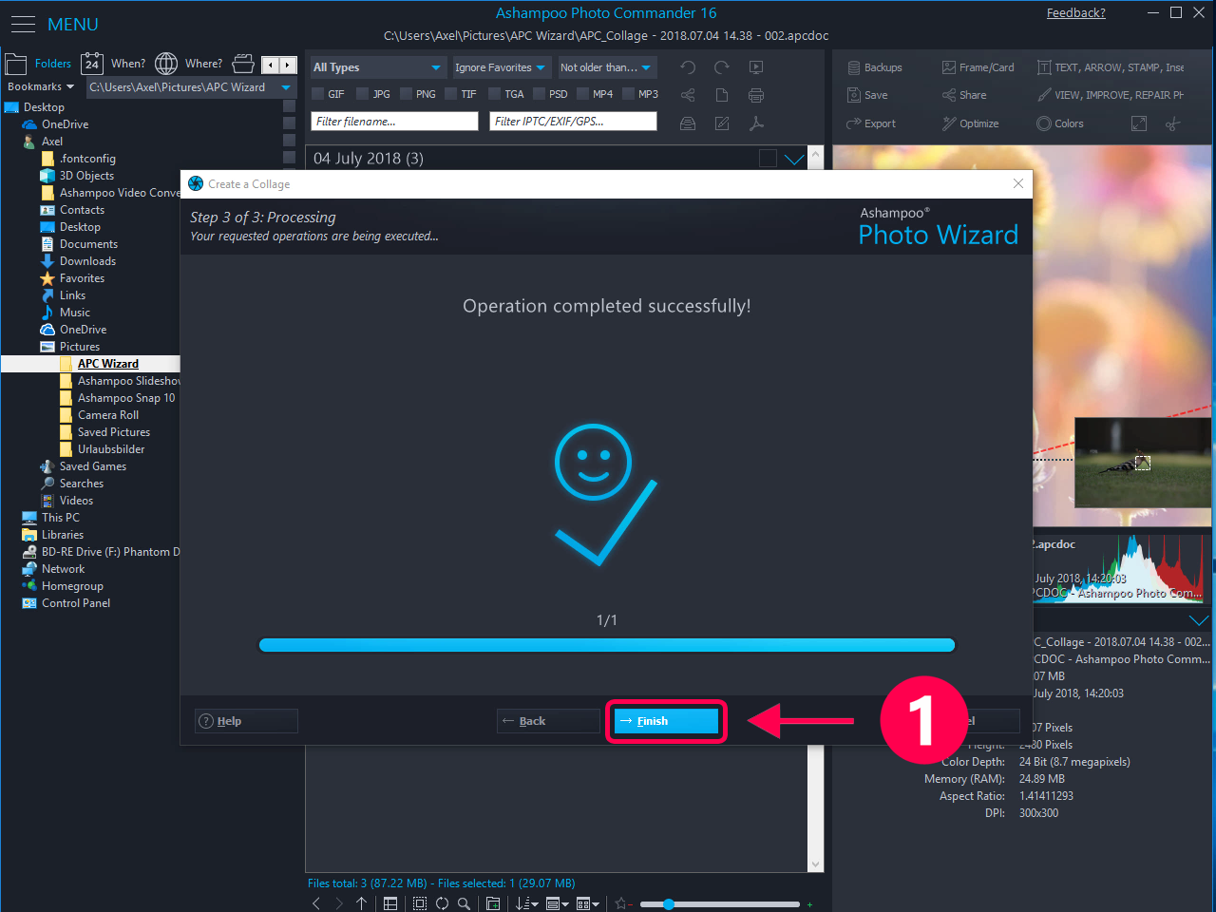Enable the TGA file type checkbox

coord(495,94)
